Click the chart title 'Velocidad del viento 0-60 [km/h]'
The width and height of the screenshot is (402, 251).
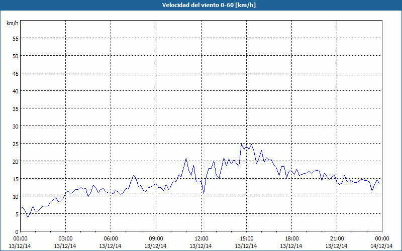point(209,5)
